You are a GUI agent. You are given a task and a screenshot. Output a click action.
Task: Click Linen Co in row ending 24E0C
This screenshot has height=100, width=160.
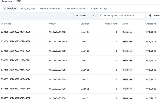point(85,70)
